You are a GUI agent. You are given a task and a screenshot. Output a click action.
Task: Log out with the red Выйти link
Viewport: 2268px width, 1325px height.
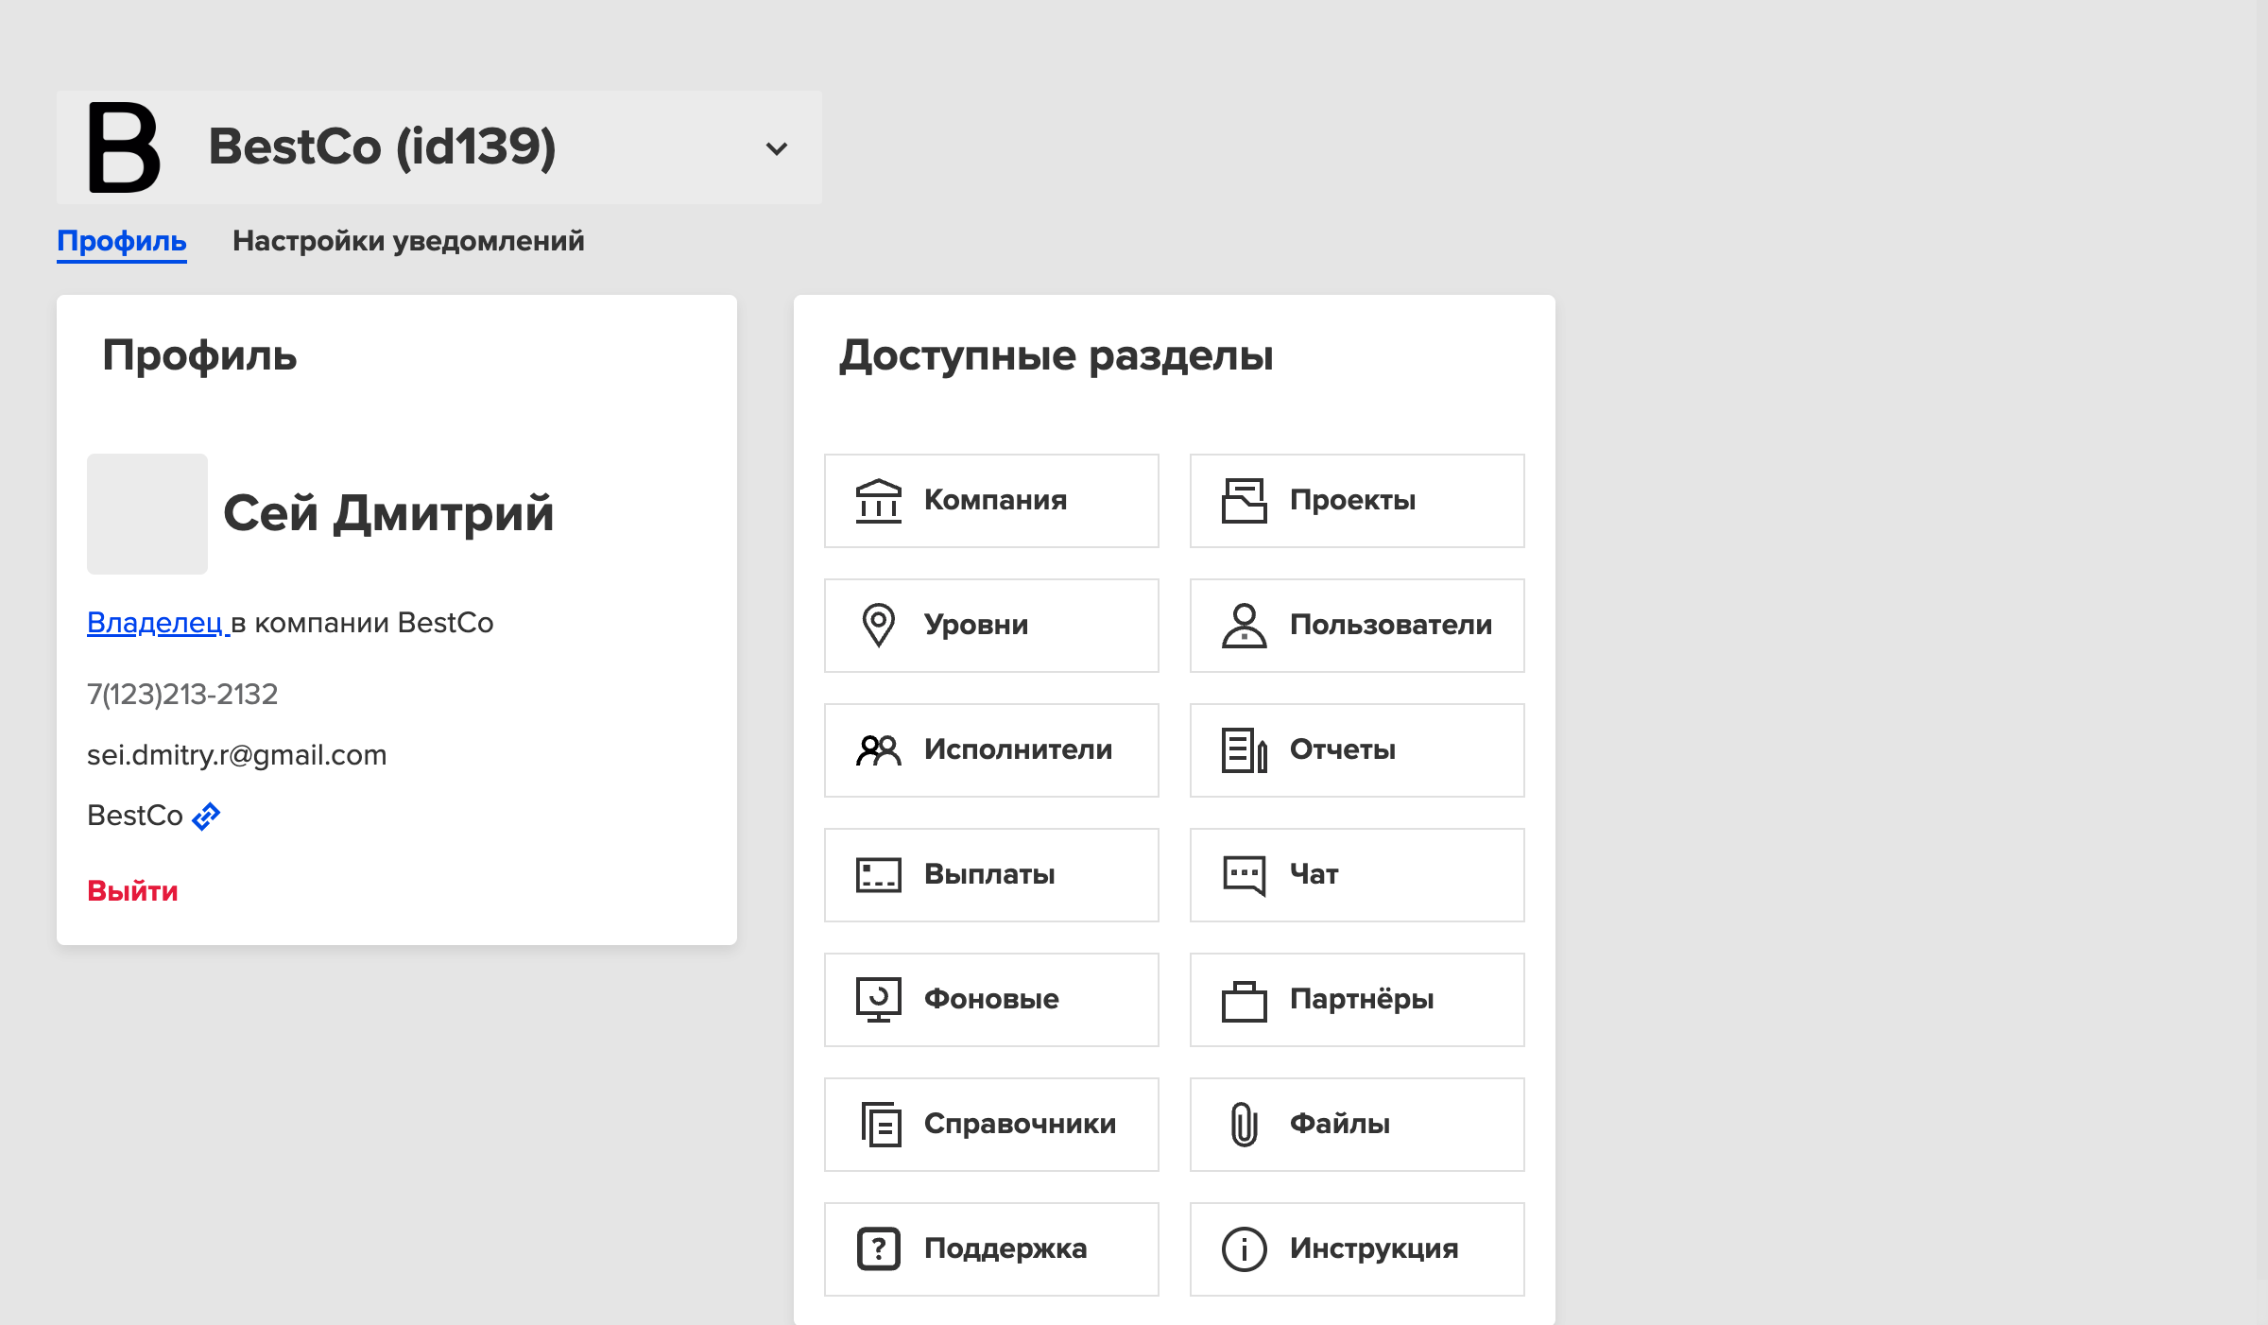pyautogui.click(x=132, y=891)
